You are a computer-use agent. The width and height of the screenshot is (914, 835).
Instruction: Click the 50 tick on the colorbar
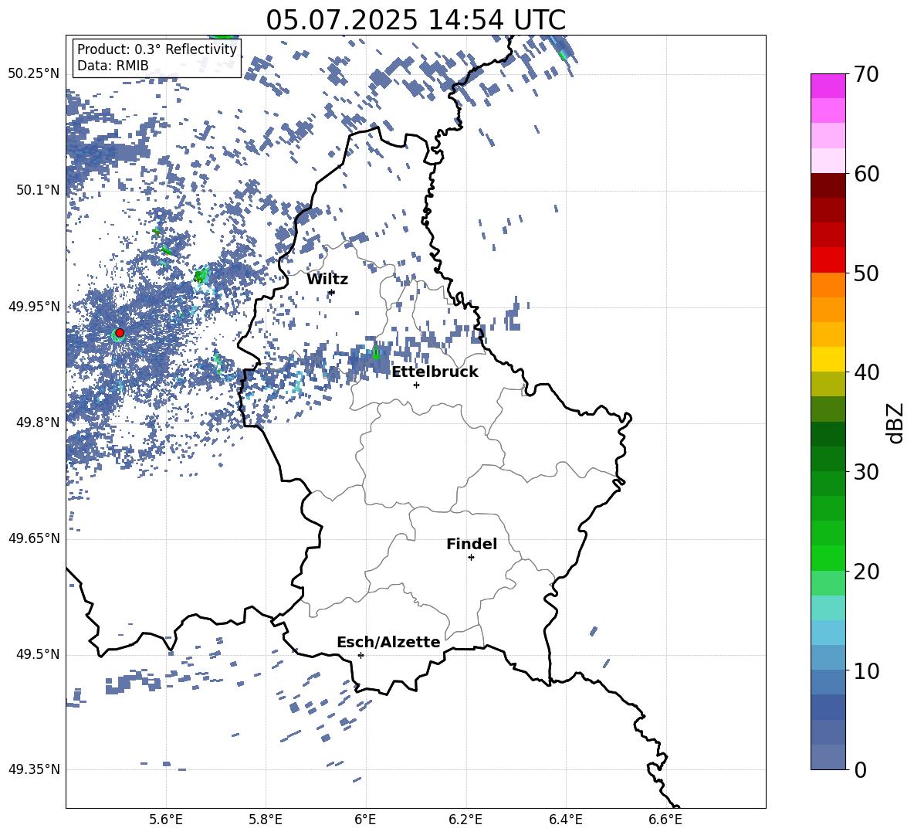[866, 273]
